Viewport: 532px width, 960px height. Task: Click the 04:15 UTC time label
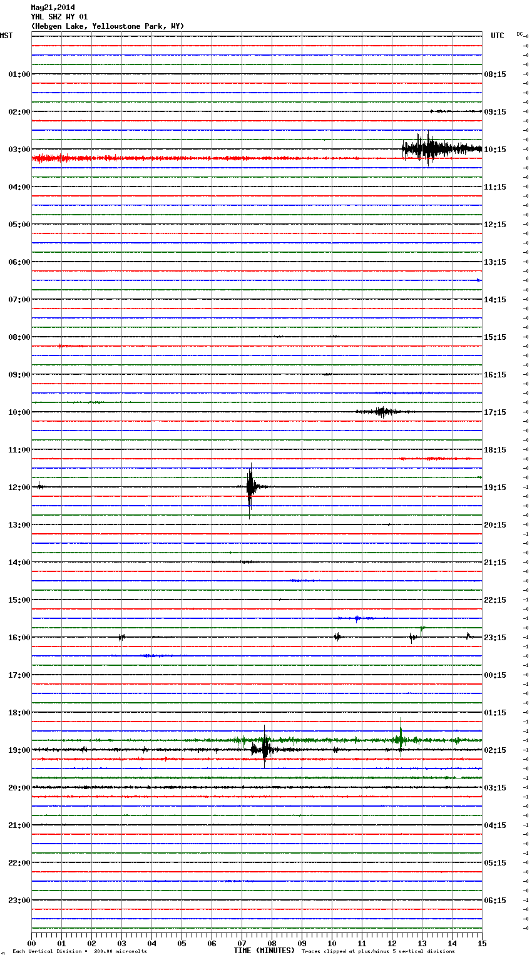(495, 825)
